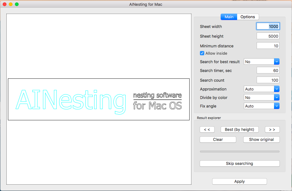292x191 pixels.
Task: Click the 'Search timer, sec' label
Action: (x=216, y=70)
